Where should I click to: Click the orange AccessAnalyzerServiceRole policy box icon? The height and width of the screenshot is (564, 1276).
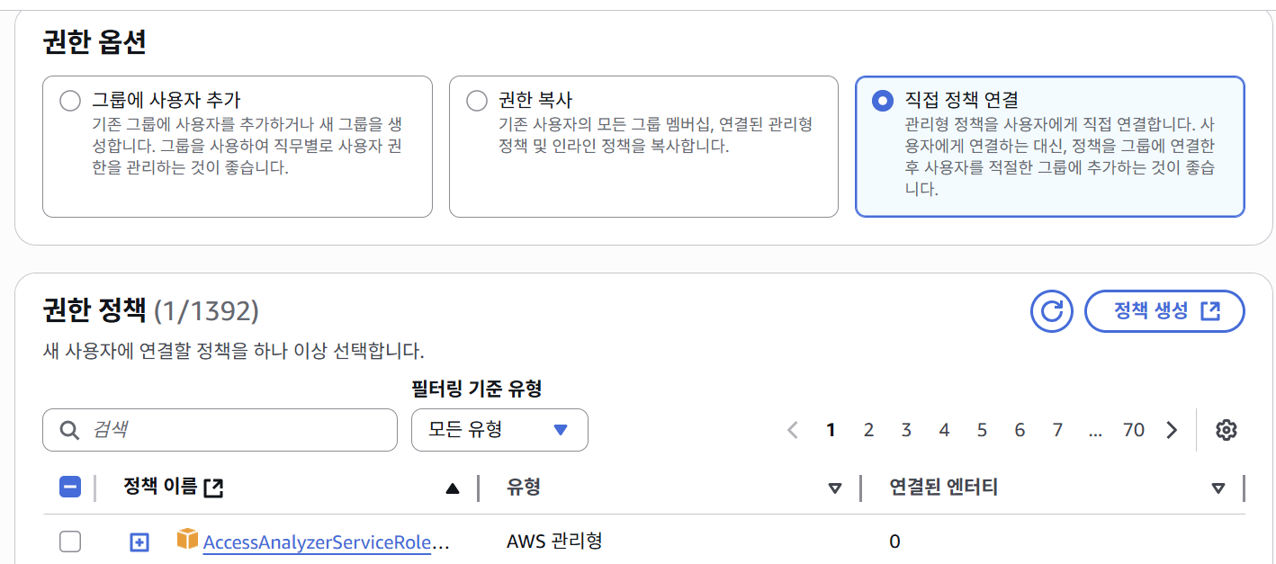tap(187, 541)
